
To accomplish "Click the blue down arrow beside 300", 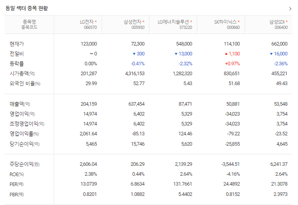I will click(x=134, y=54).
